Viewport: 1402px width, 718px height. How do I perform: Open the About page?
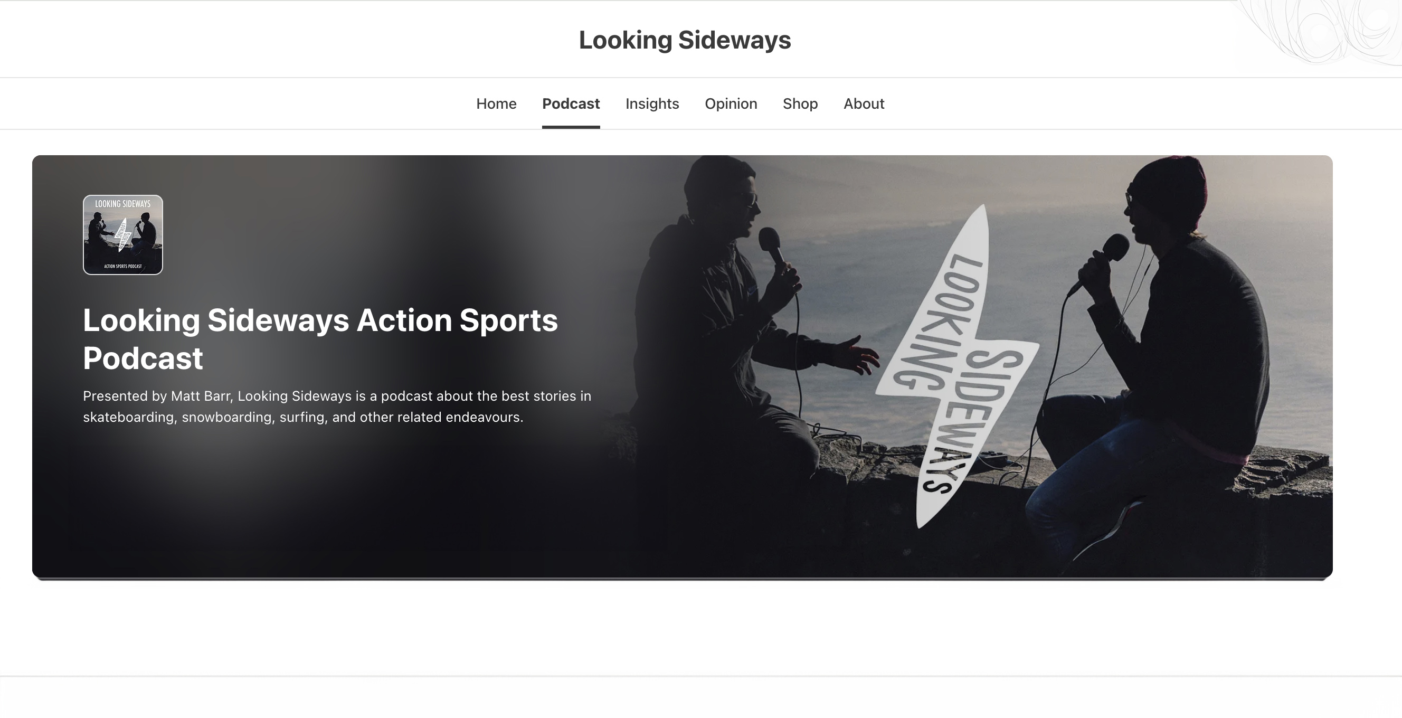click(864, 103)
